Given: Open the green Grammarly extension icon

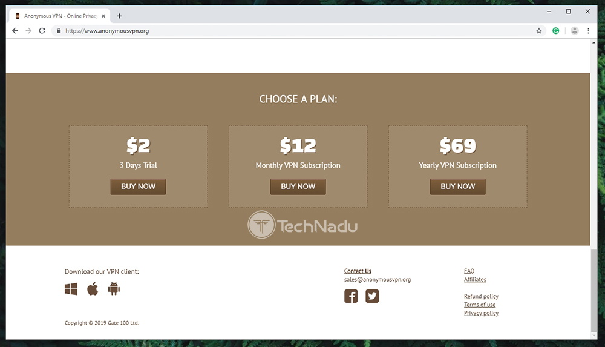Looking at the screenshot, I should click(x=555, y=31).
